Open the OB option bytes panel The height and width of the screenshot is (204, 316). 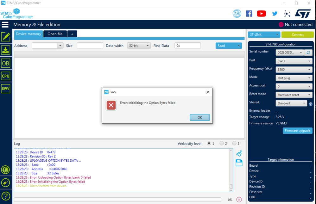[6, 64]
